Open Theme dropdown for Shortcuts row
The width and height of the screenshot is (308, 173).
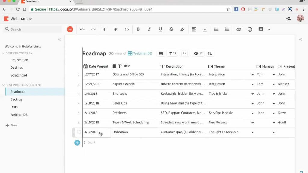point(253,94)
